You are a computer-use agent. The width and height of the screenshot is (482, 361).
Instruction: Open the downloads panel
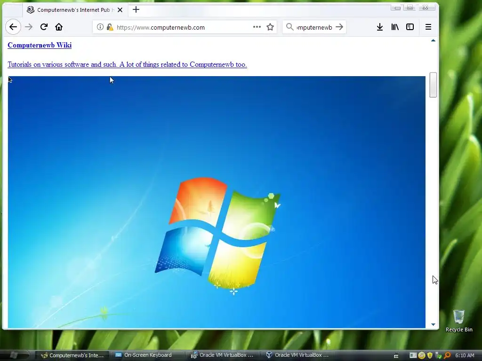[380, 27]
